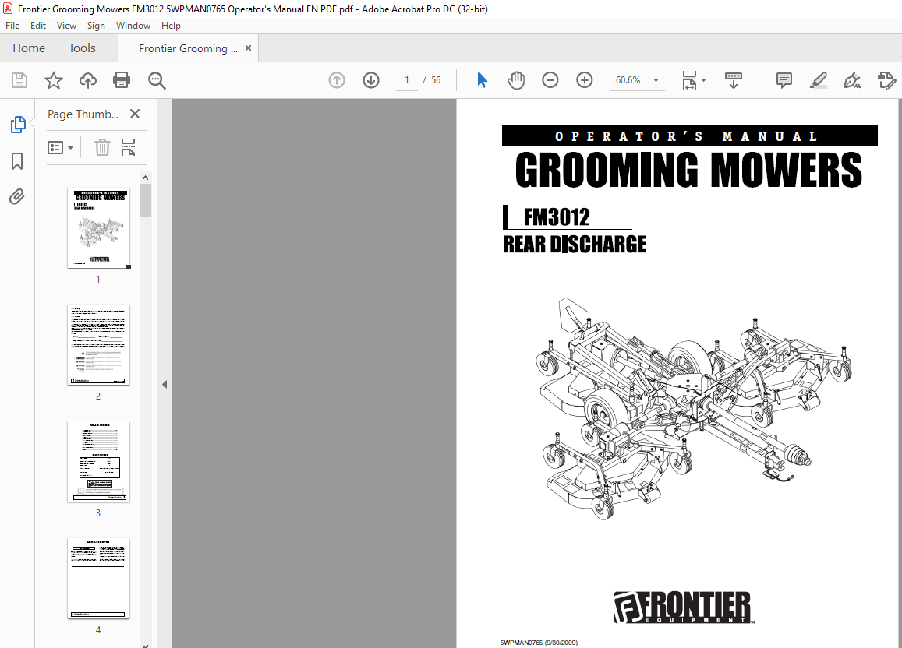Close the Frontier Grooming document tab
902x648 pixels.
coord(249,48)
